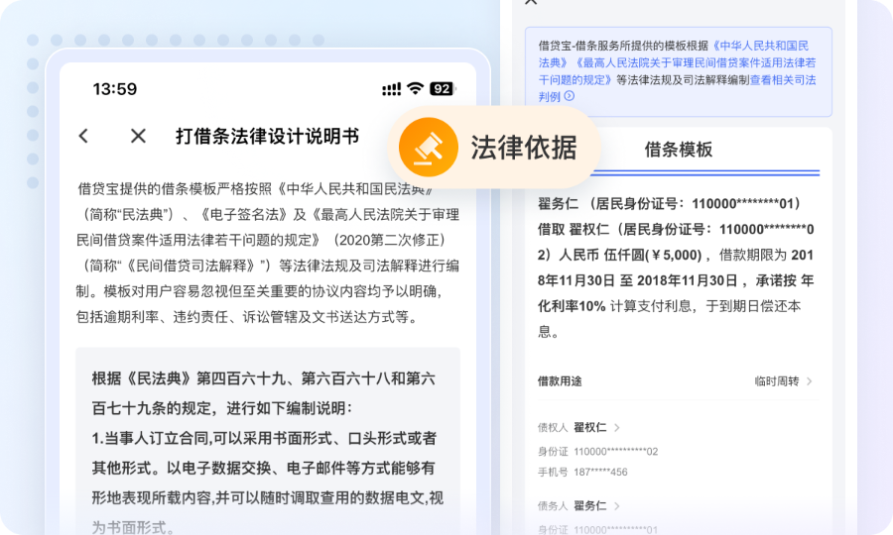Click 查看相关司法 link text
Viewport: 893px width, 535px height.
783,79
